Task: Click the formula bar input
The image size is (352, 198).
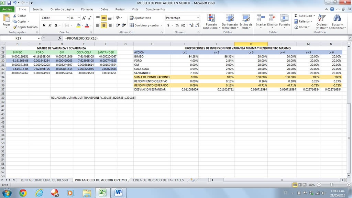Action: tap(206, 38)
